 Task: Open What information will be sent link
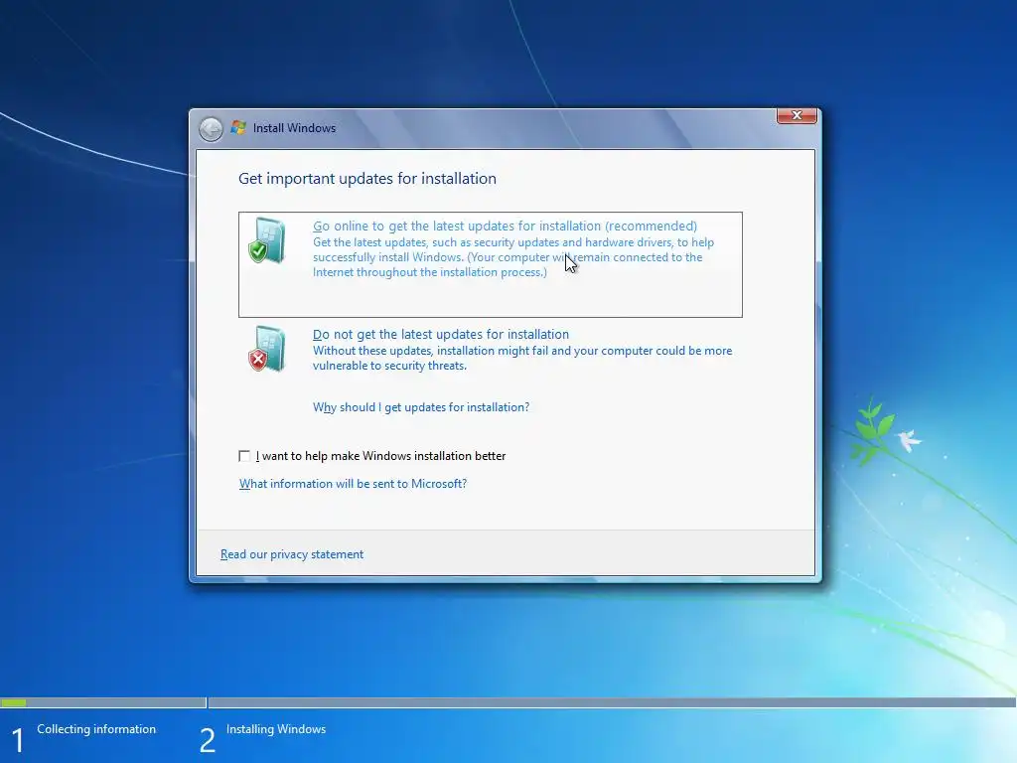pos(353,484)
